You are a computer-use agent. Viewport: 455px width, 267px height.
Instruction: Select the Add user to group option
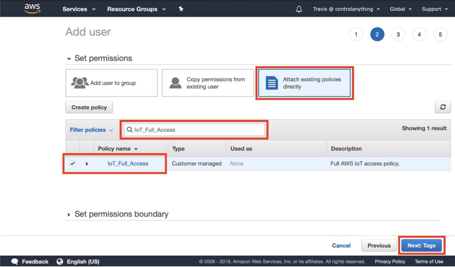[x=111, y=82]
